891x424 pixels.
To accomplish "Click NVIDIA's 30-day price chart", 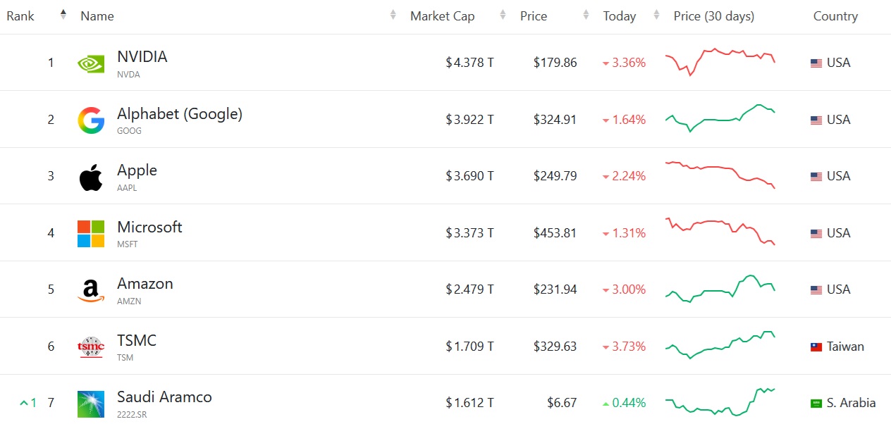I will tap(720, 62).
